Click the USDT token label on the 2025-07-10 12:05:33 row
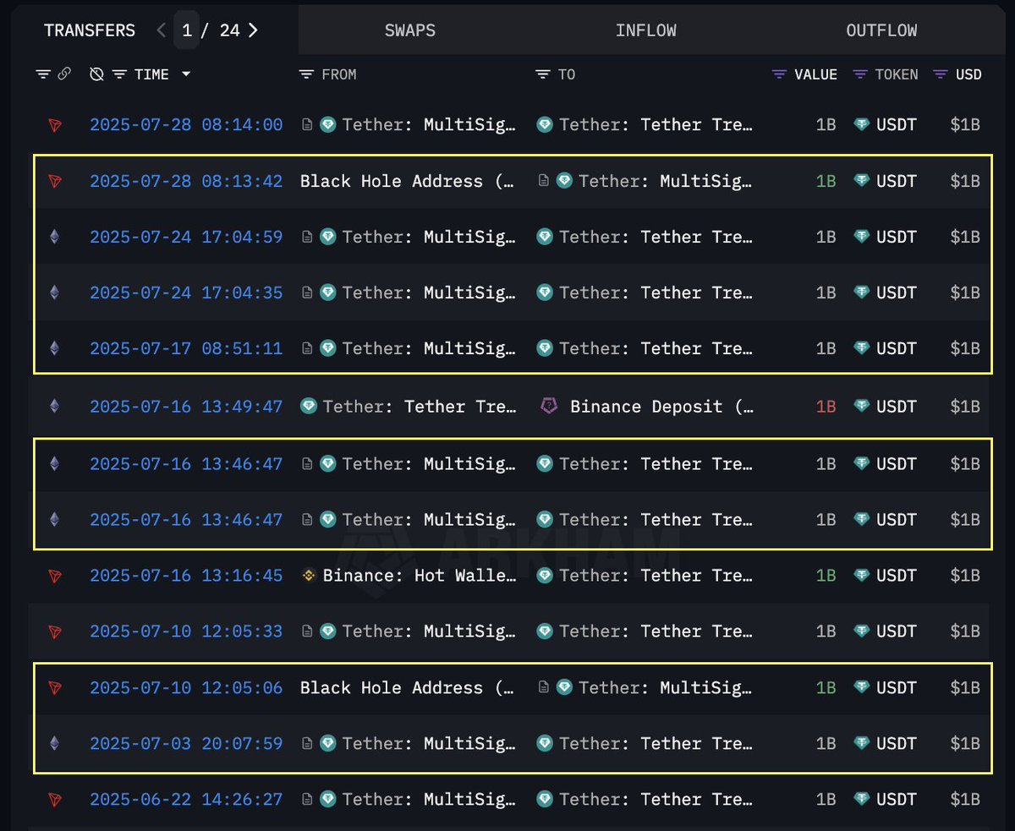Viewport: 1015px width, 831px height. (x=897, y=631)
